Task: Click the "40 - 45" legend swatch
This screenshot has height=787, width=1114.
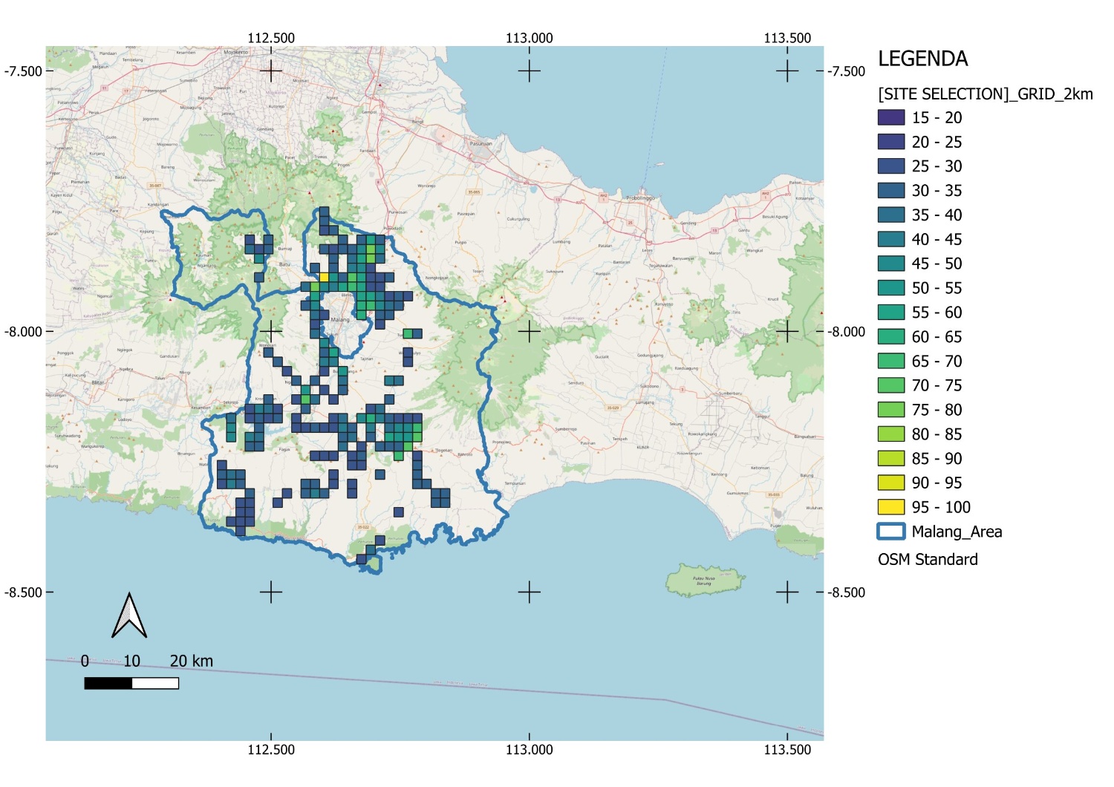Action: [x=890, y=239]
